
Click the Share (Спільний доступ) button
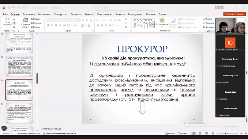235,14
